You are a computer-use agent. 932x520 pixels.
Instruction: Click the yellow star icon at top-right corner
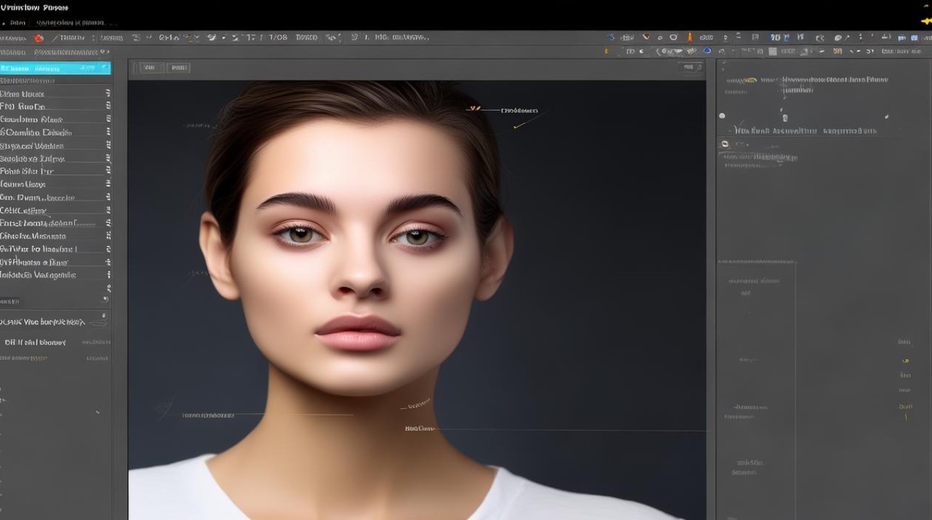coord(926,21)
